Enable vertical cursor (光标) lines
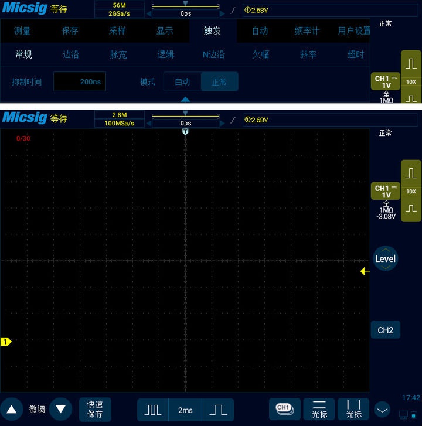This screenshot has width=422, height=426. tap(353, 409)
